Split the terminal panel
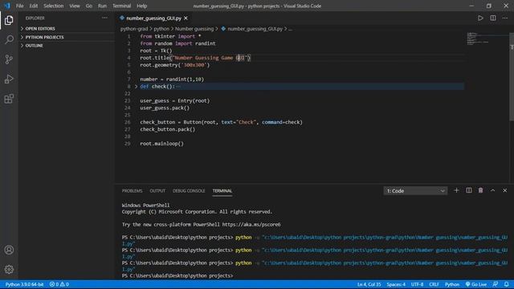Viewport: 514px width, 289px height. pos(469,190)
